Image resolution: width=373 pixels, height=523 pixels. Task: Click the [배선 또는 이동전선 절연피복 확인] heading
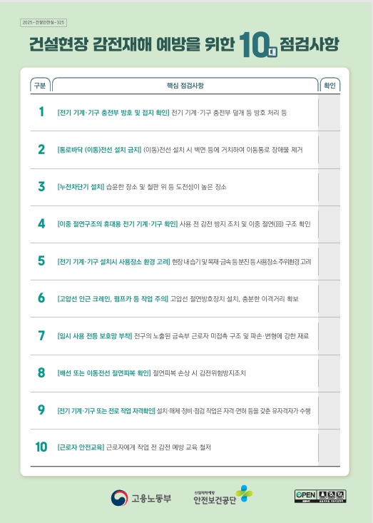tap(104, 373)
